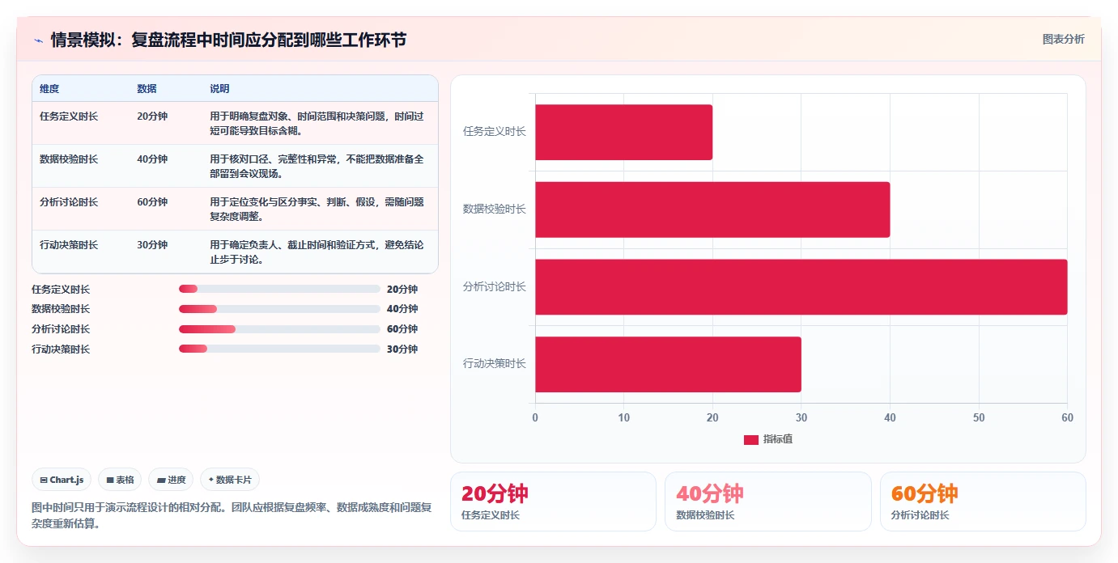Open the 20分钟 任务定义时长 data card
This screenshot has height=563, width=1118.
tap(553, 502)
